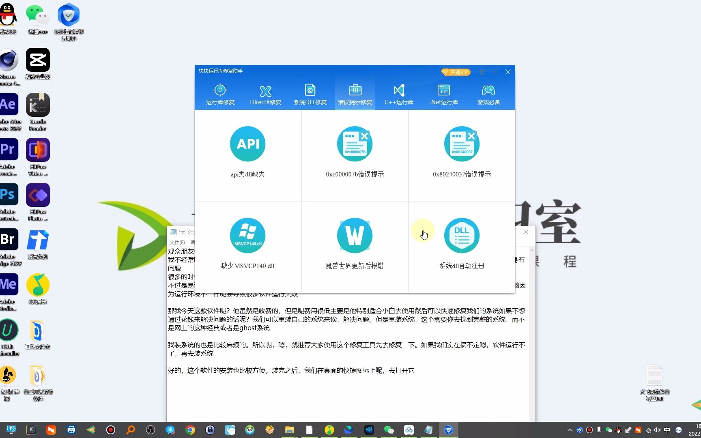This screenshot has width=701, height=438.
Task: Click the Notepad paragraph starting 那我今天这款软件呢
Action: [346, 320]
